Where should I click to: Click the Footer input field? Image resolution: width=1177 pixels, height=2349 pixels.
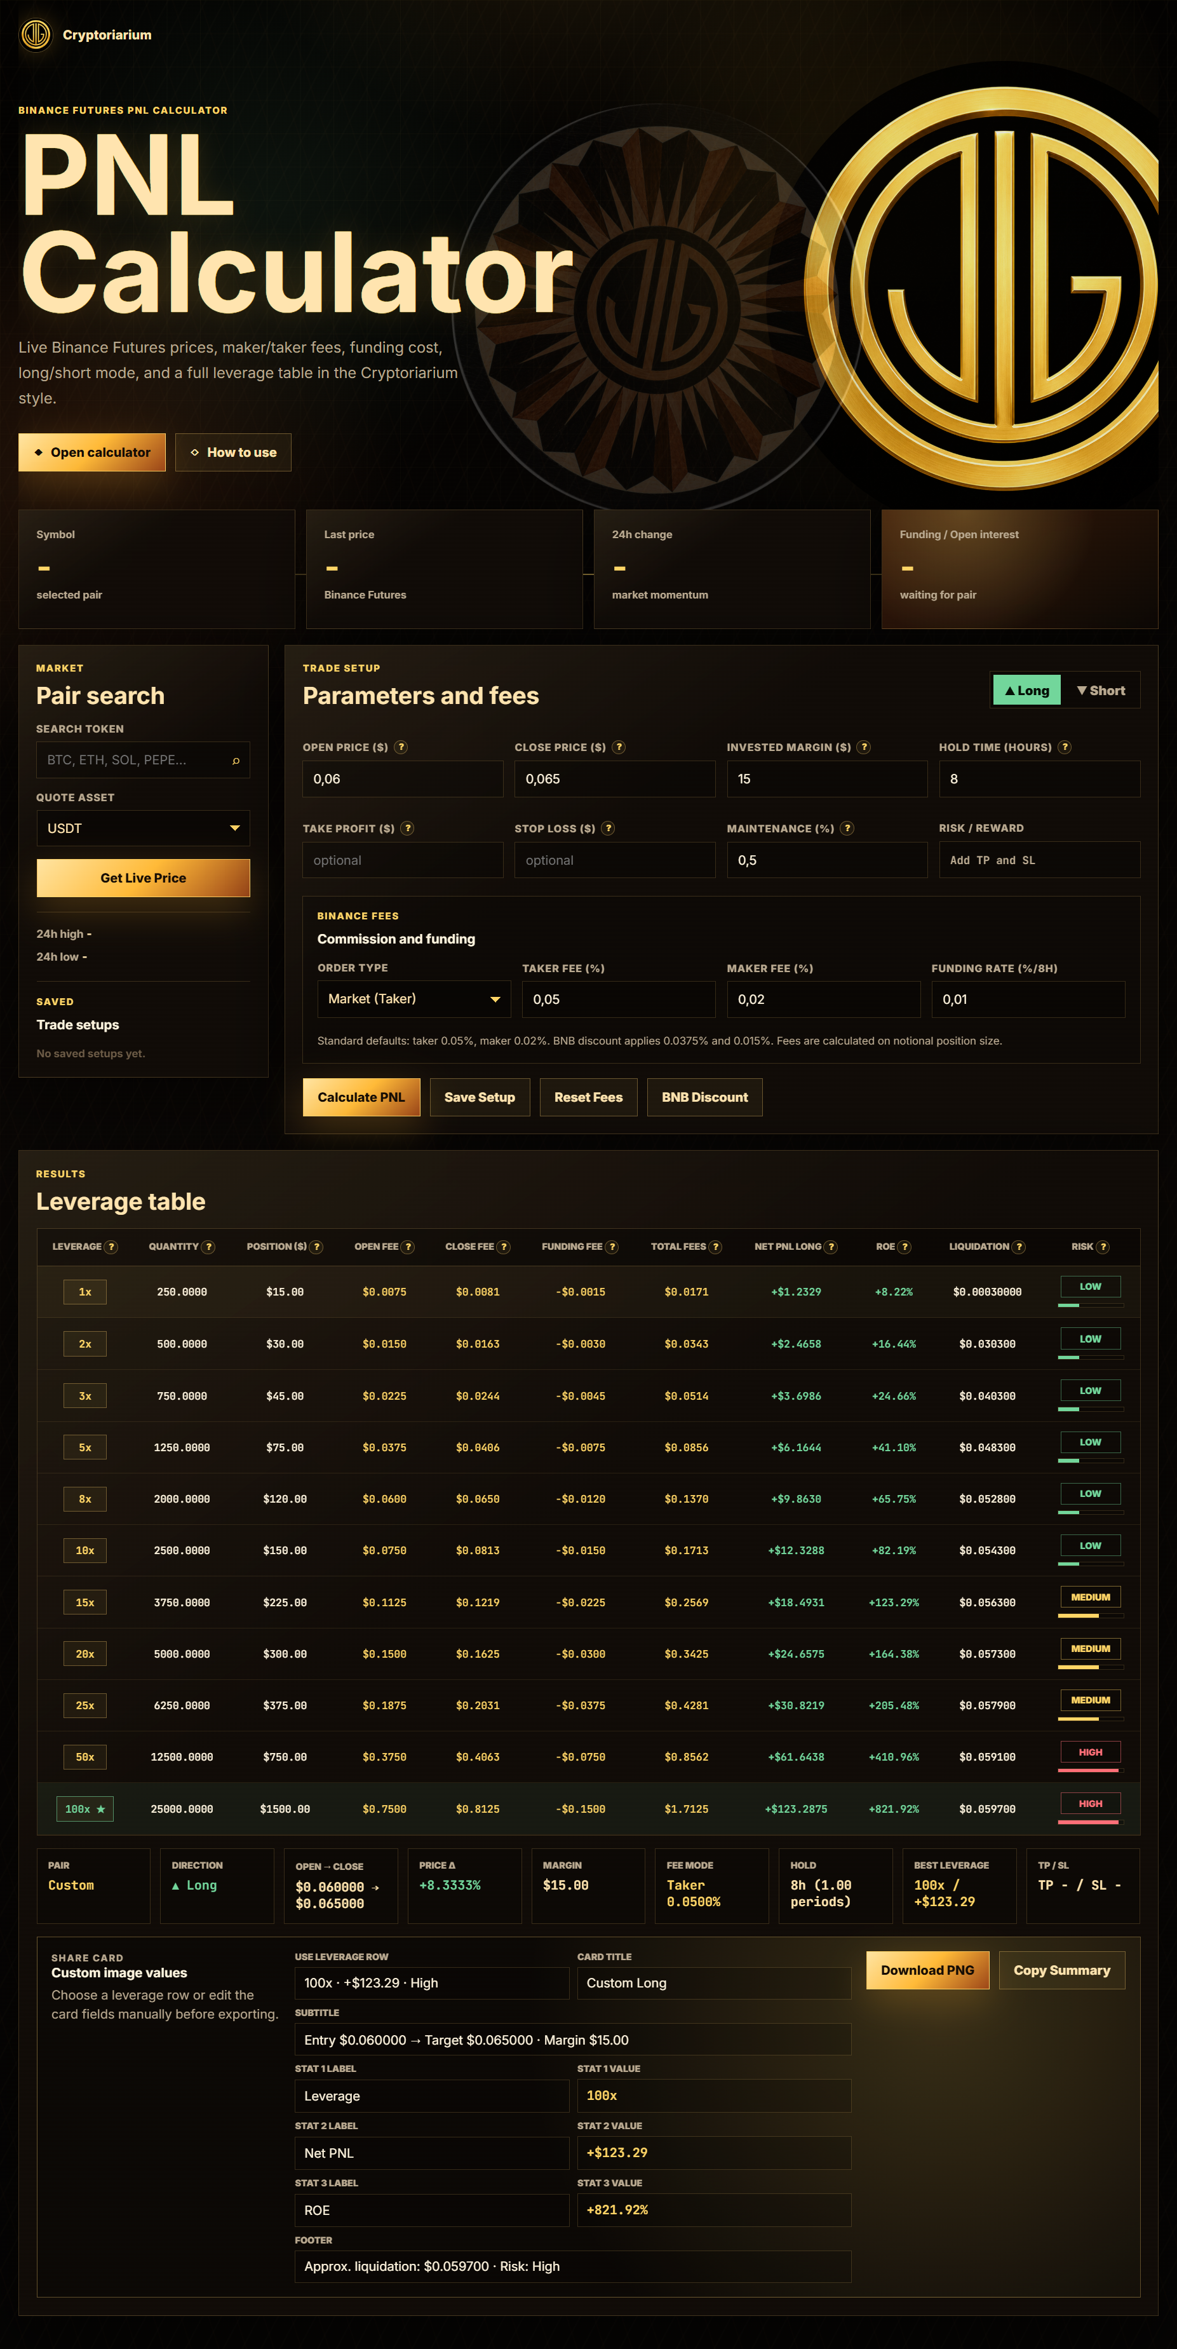[x=572, y=2266]
